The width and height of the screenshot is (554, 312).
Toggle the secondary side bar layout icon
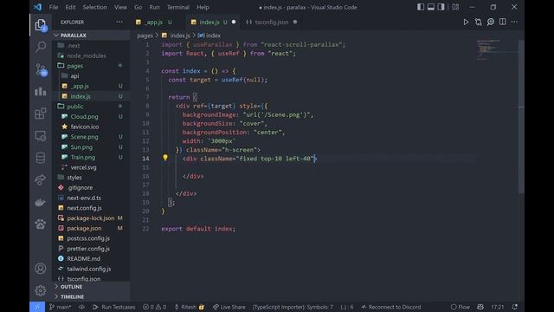coord(441,7)
